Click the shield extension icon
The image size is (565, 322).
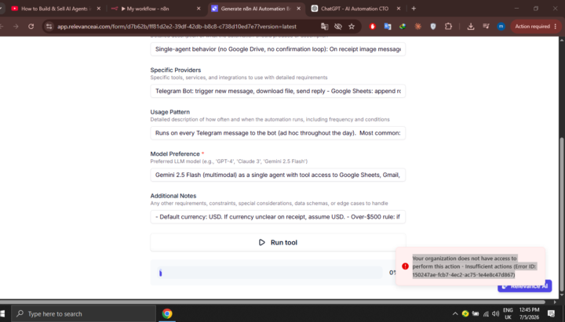(433, 27)
